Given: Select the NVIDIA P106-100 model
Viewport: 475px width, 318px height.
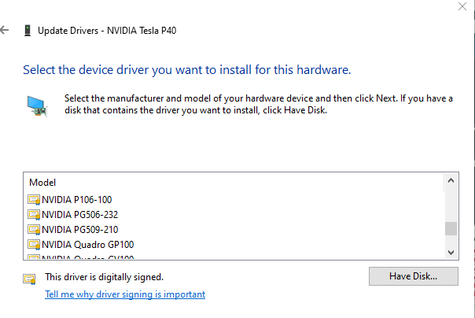Looking at the screenshot, I should [76, 200].
